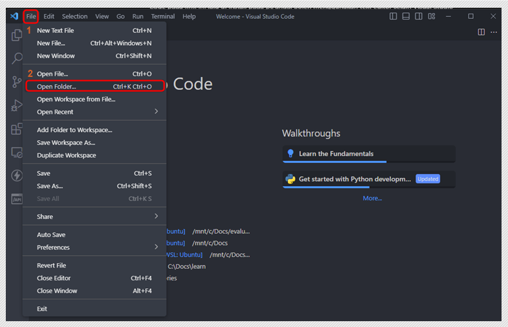Image resolution: width=508 pixels, height=327 pixels.
Task: Click the Updated badge
Action: tap(428, 179)
